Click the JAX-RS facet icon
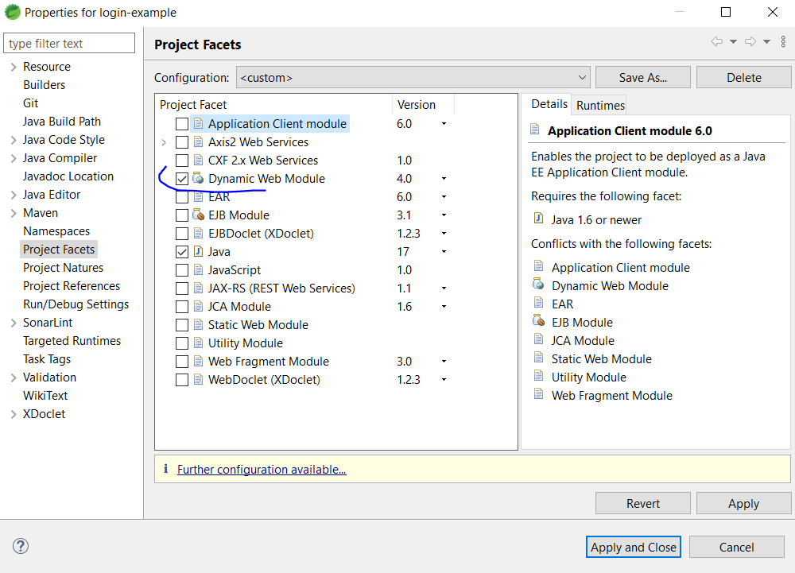 (198, 288)
